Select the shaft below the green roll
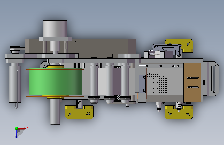Image resolution: width=224 pixels, height=145 pixels. 55,111
